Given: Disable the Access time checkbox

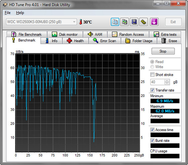Looking at the screenshot, I should click(x=152, y=130).
